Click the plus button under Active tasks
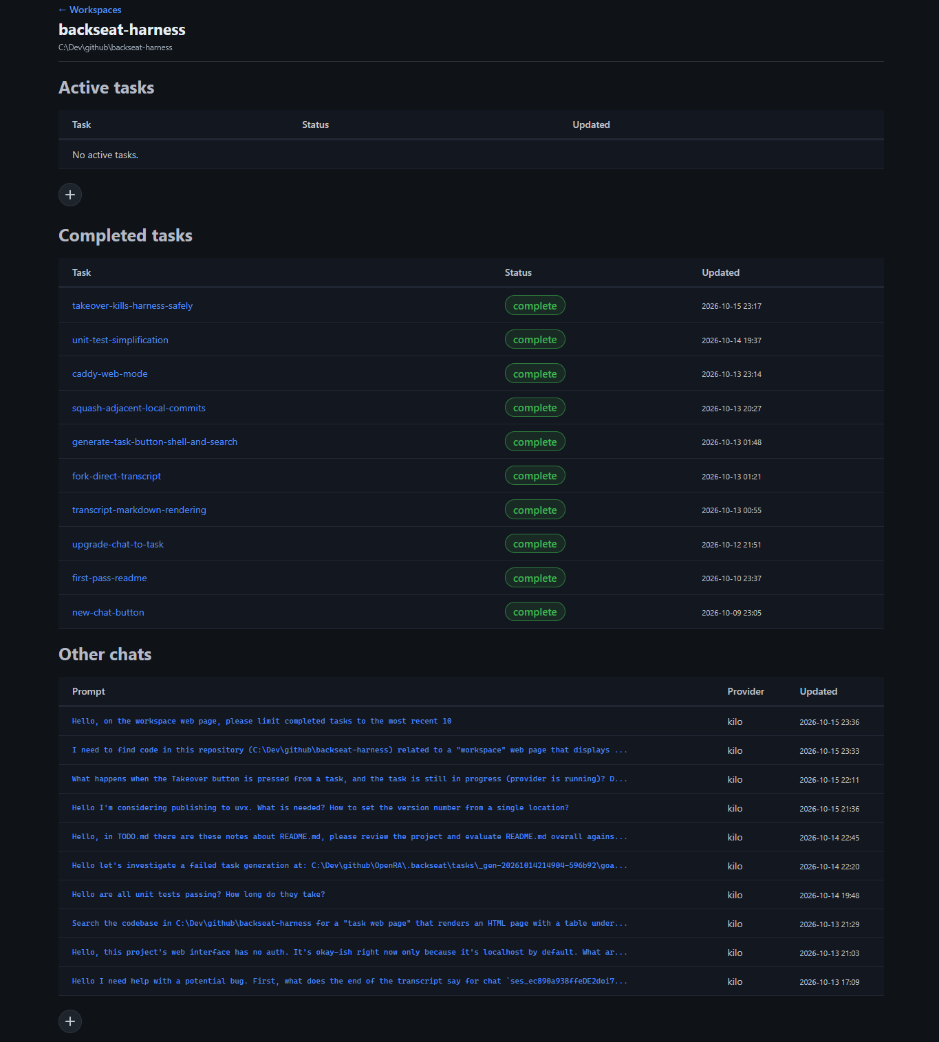The image size is (939, 1042). click(x=70, y=195)
